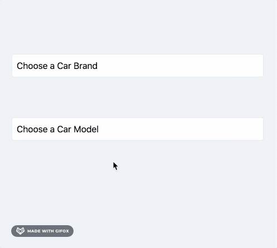The width and height of the screenshot is (277, 248).
Task: Open the Gifox watermark pill button
Action: point(42,231)
